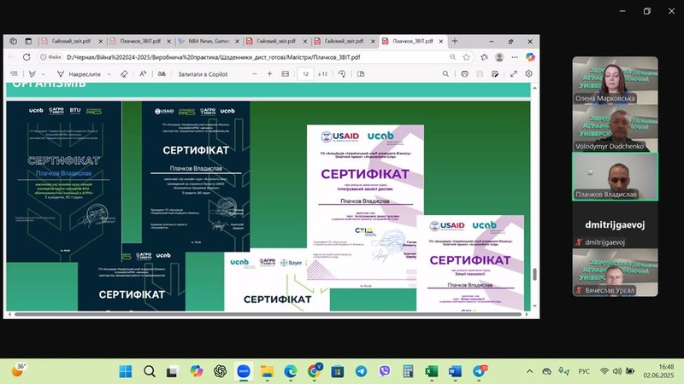
Task: Open File Explorer from taskbar
Action: click(x=267, y=371)
